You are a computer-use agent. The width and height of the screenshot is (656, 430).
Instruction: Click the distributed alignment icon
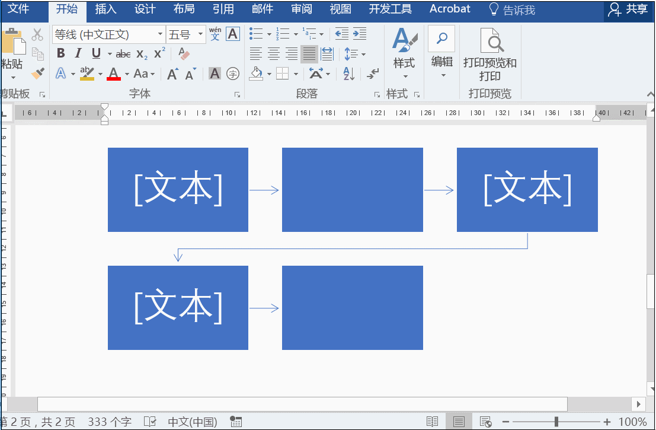tap(327, 53)
